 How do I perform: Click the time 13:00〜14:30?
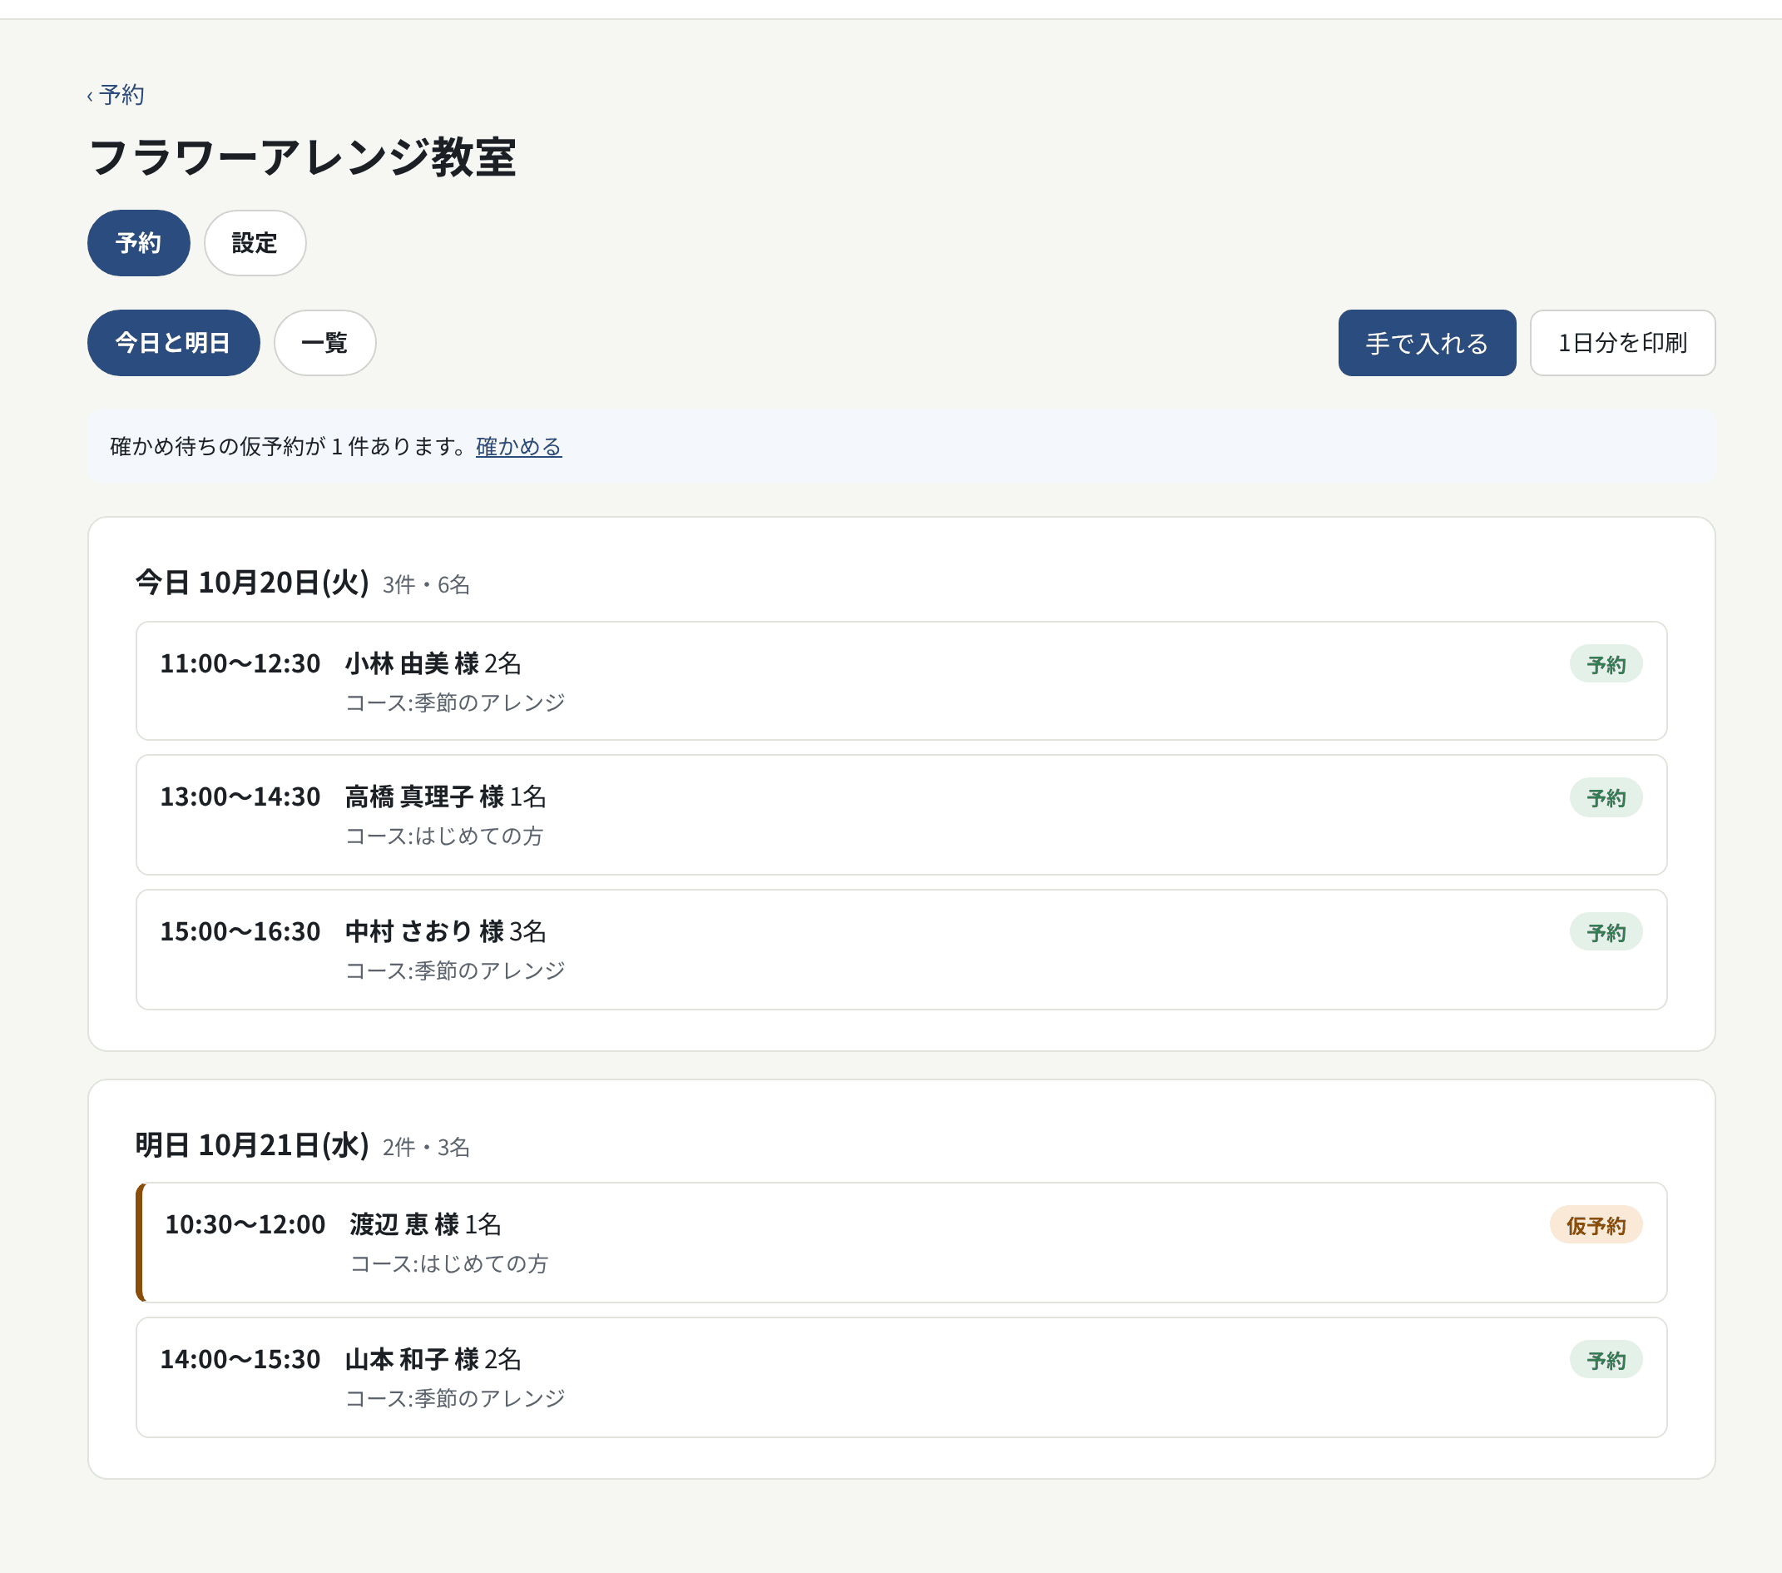[240, 797]
